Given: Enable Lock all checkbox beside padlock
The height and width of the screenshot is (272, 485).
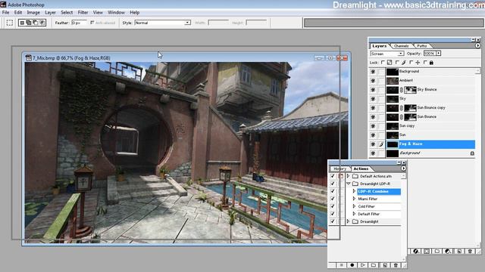Looking at the screenshot, I should click(425, 62).
